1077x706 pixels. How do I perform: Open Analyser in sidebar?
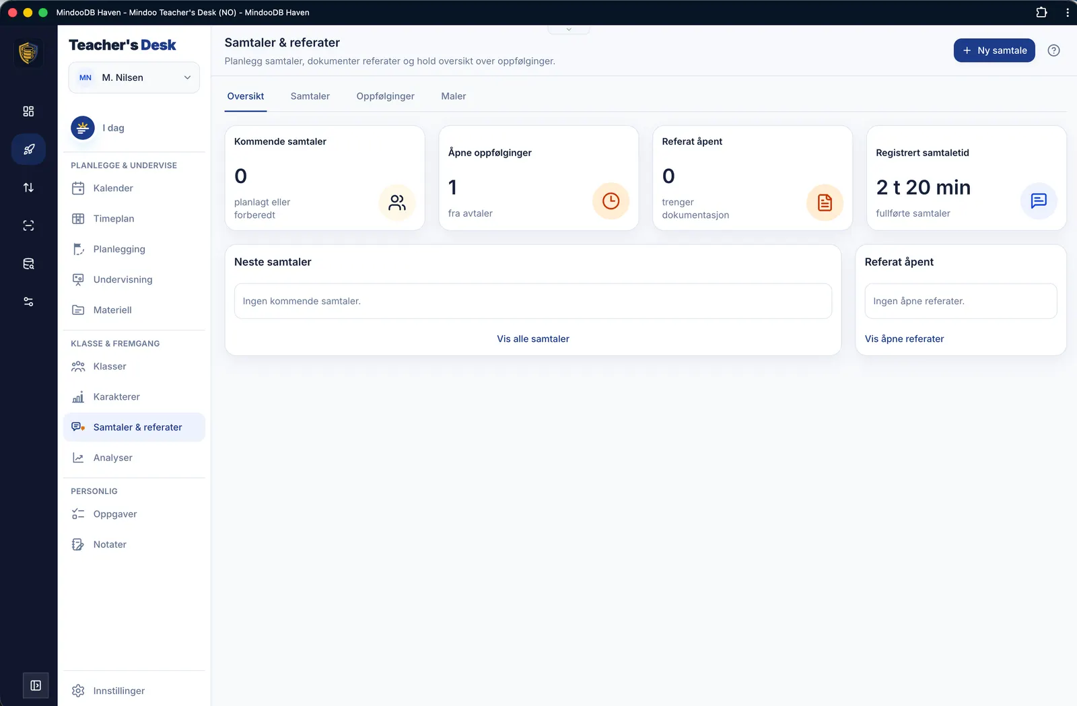tap(134, 458)
